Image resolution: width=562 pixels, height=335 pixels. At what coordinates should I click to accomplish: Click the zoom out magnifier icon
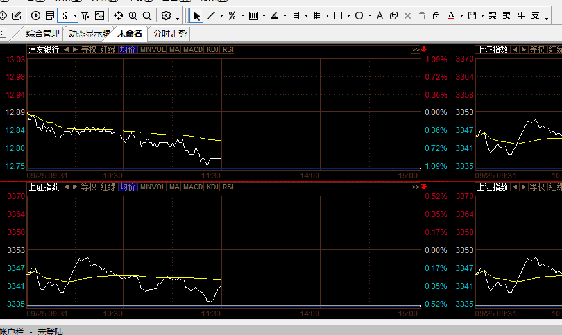[147, 15]
